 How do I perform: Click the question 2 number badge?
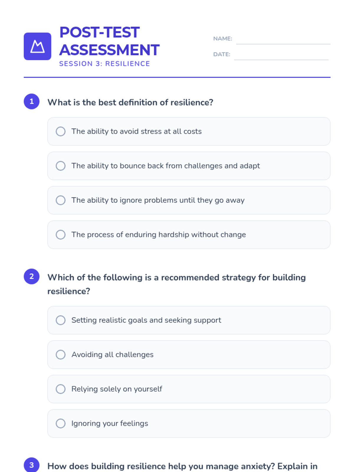pyautogui.click(x=32, y=276)
